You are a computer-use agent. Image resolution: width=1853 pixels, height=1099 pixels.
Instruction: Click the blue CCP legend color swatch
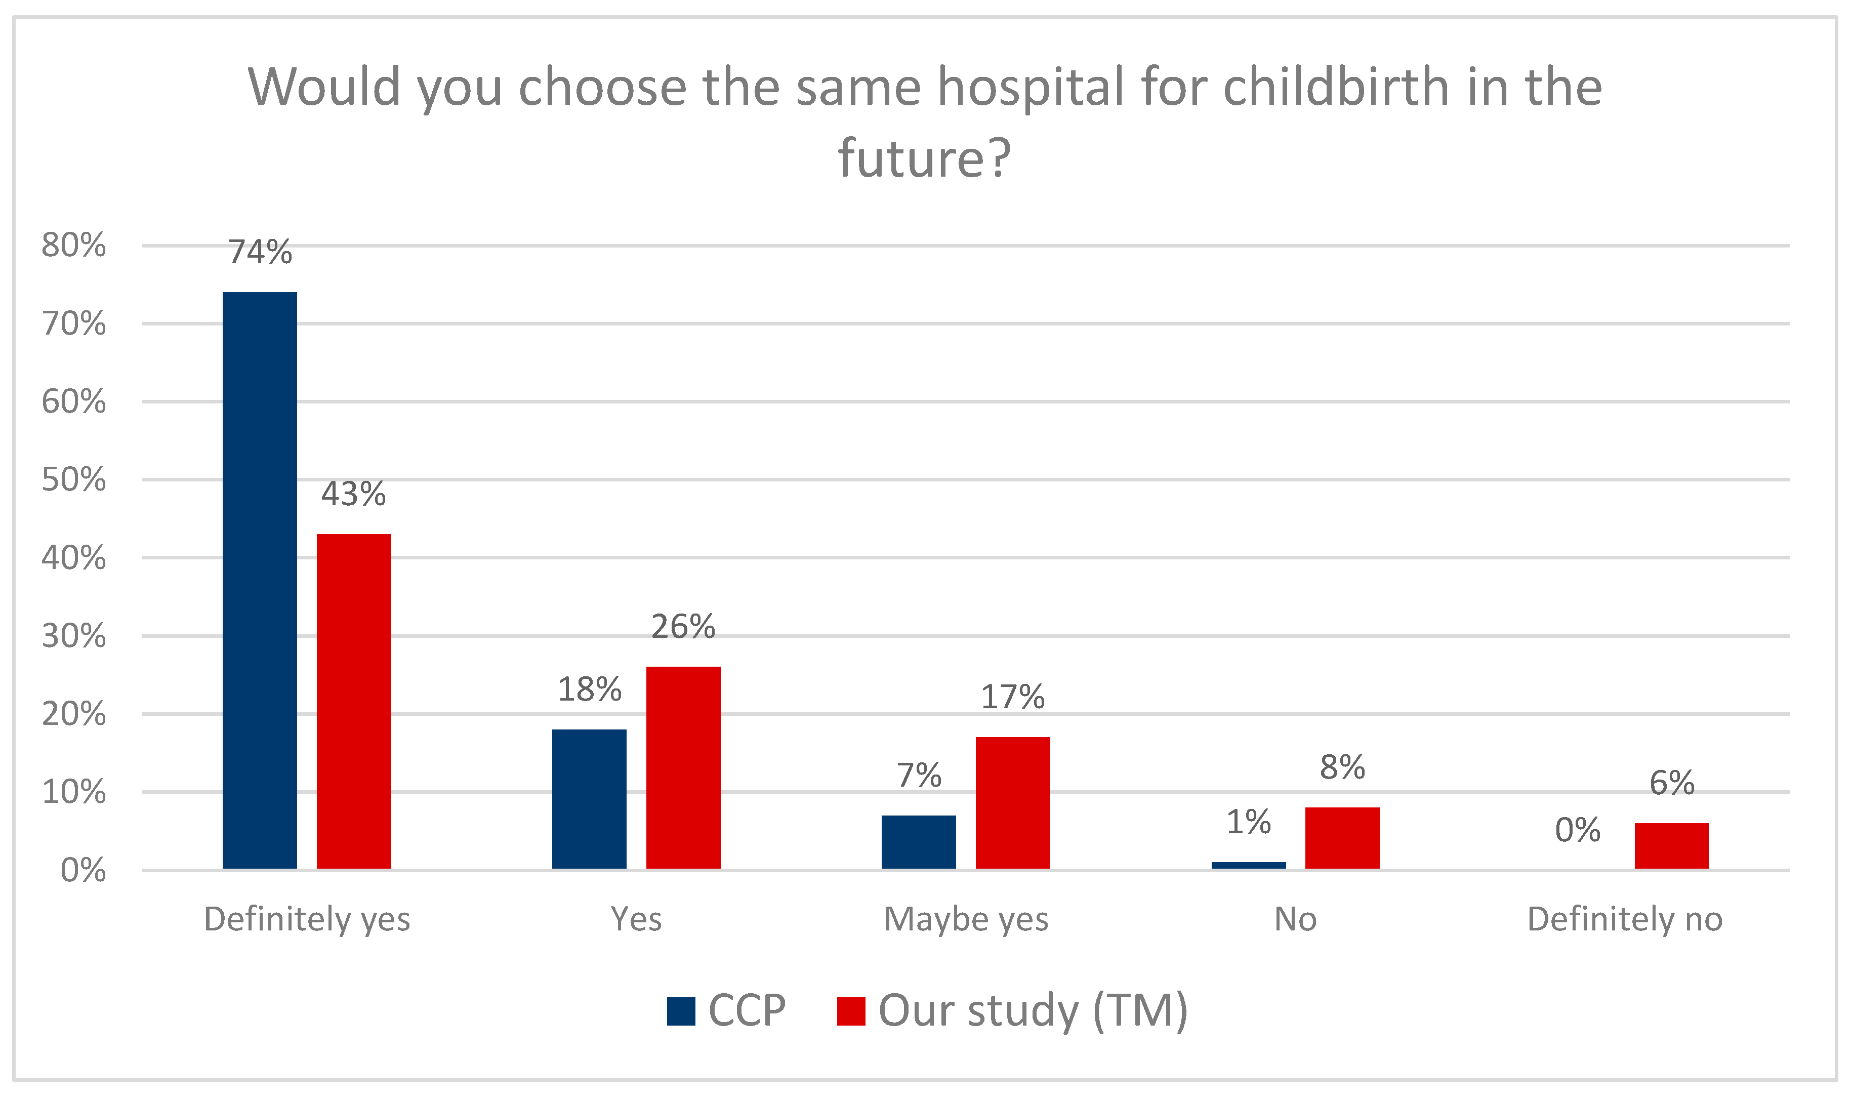(680, 1011)
